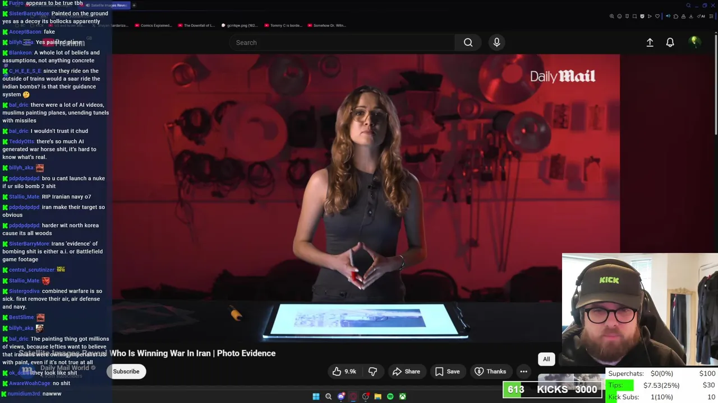This screenshot has width=718, height=403.
Task: Open the YouTube notifications bell
Action: (670, 43)
